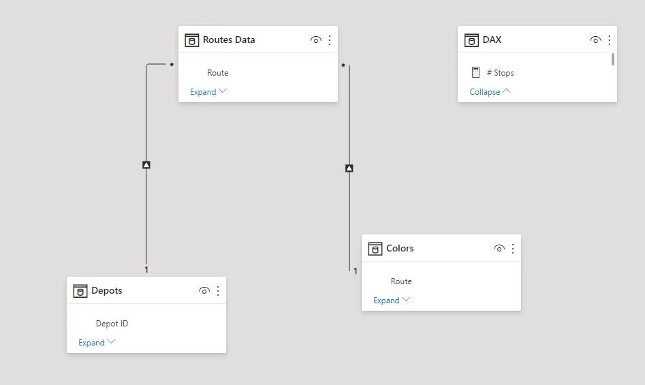
Task: Collapse the DAX table fields
Action: point(490,92)
